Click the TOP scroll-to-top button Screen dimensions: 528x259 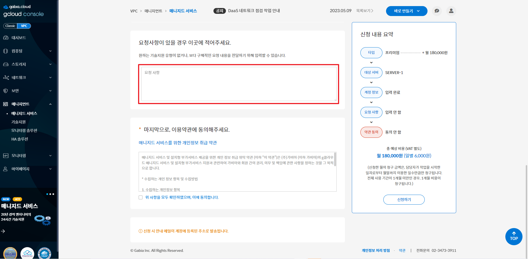coord(514,237)
